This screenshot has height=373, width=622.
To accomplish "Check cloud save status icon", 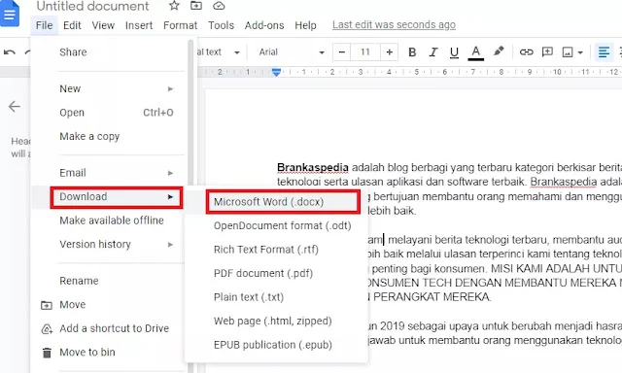I will coord(219,6).
